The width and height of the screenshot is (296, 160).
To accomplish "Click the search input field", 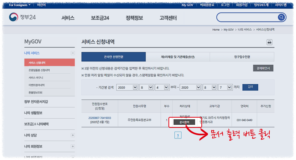I will [x=247, y=18].
